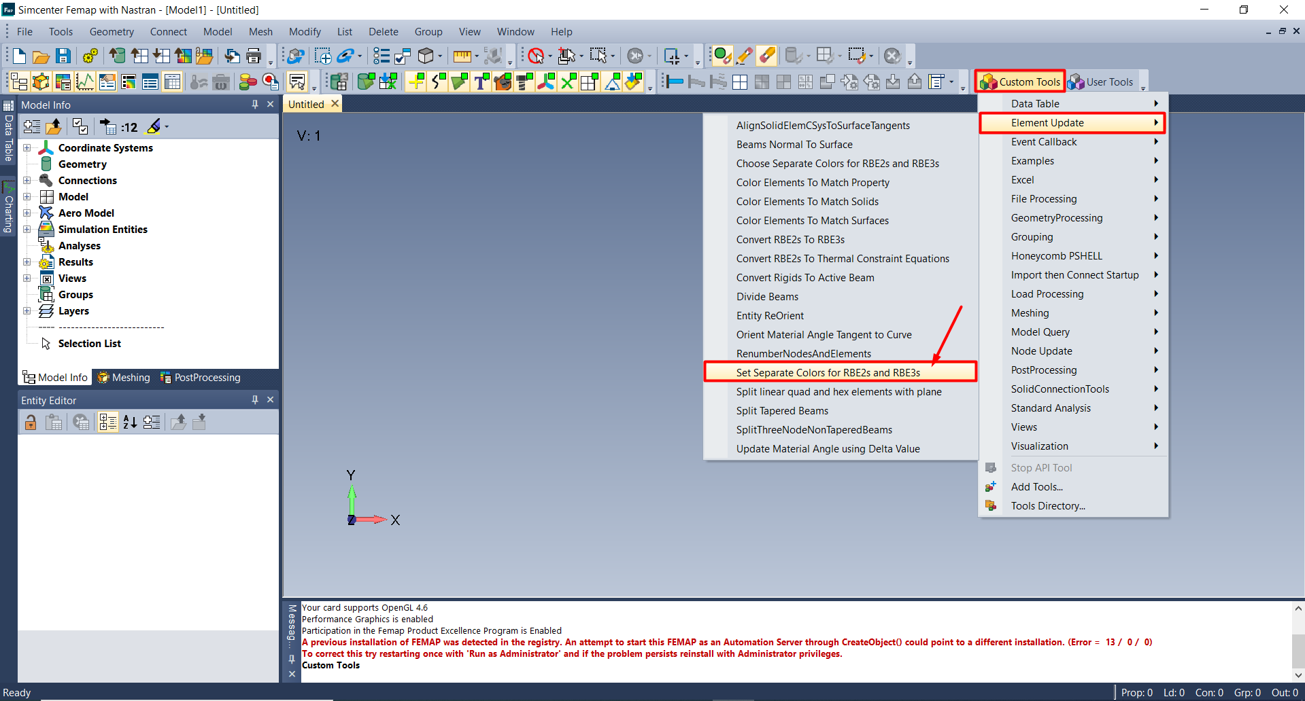Click 'Prop: 0' in status bar

(1136, 693)
